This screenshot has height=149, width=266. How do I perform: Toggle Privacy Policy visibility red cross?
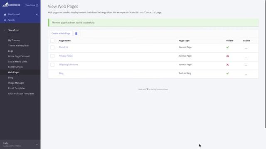[227, 56]
